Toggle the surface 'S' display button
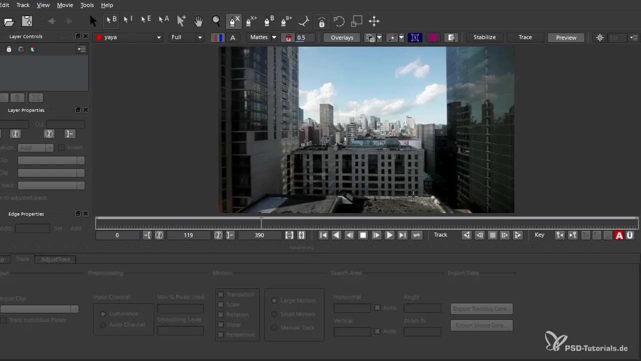Viewport: 641px width, 361px height. pyautogui.click(x=415, y=38)
